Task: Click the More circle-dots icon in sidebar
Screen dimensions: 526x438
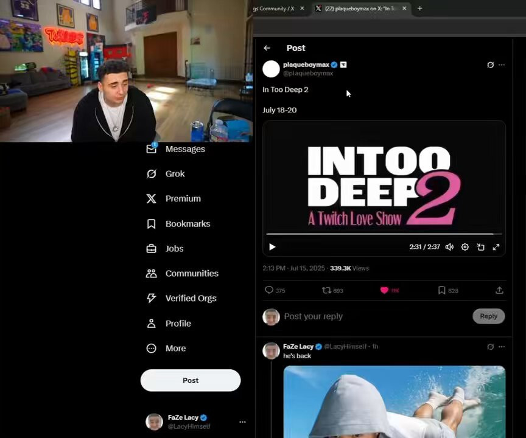Action: [152, 348]
